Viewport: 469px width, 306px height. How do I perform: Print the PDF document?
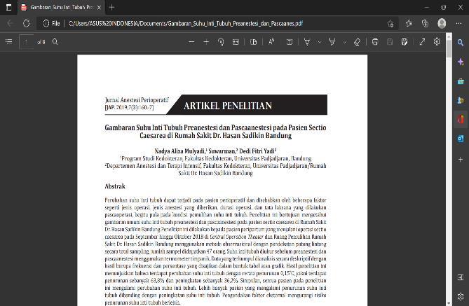pyautogui.click(x=375, y=42)
